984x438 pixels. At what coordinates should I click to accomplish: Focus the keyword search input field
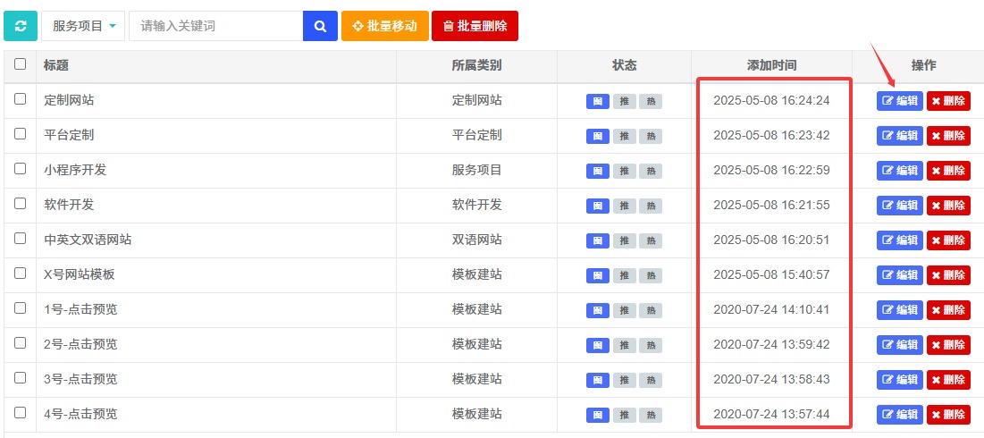tap(215, 26)
